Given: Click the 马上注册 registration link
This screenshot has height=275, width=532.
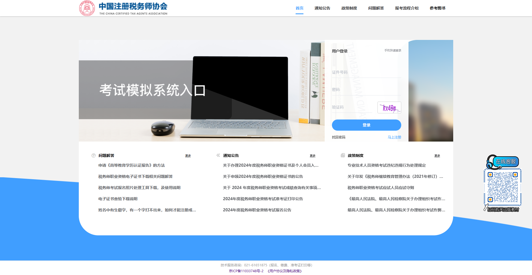Looking at the screenshot, I should click(395, 137).
